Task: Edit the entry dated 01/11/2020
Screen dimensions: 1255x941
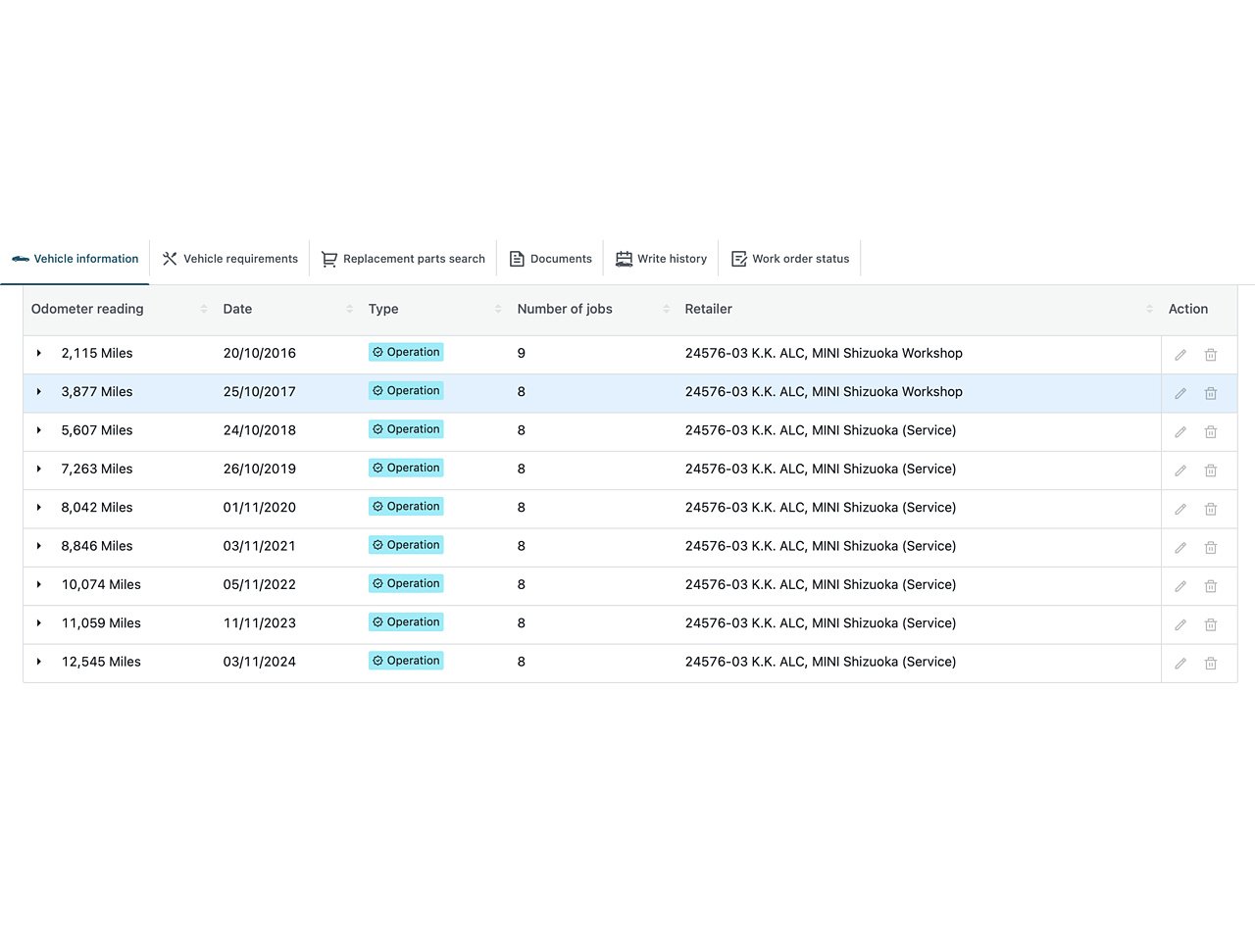Action: (1180, 510)
